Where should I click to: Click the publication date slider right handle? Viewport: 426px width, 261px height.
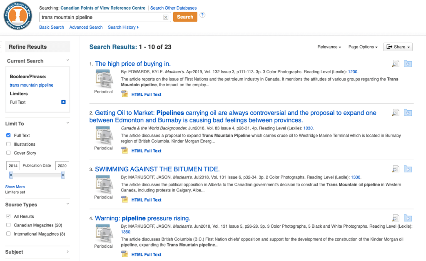(x=63, y=176)
